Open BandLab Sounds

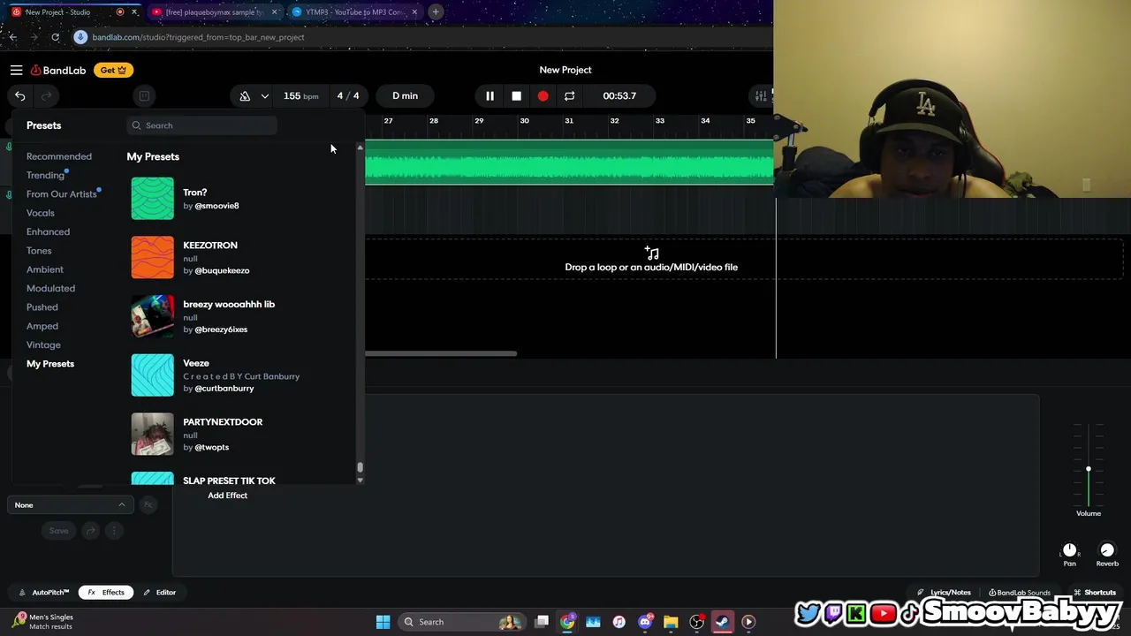coord(1020,593)
